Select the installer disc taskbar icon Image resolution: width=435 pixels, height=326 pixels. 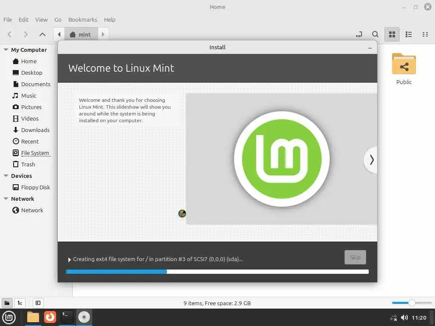(x=84, y=317)
